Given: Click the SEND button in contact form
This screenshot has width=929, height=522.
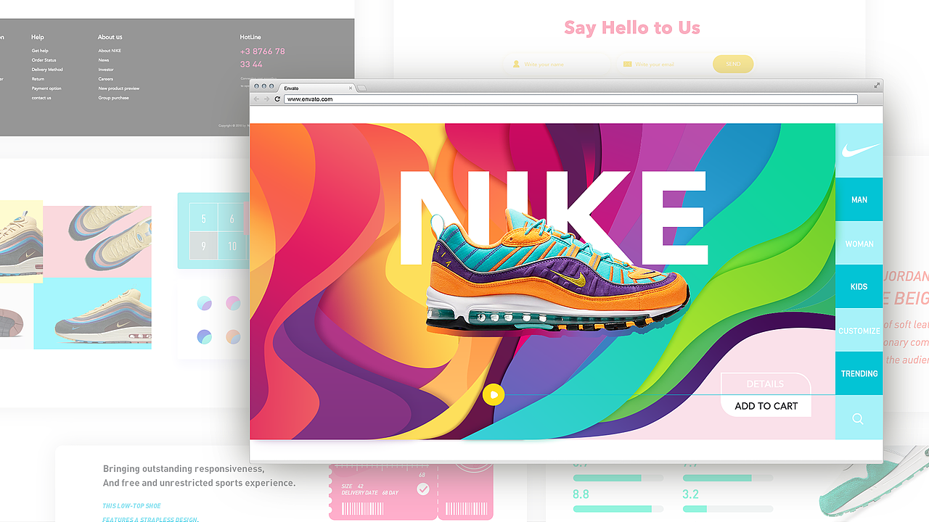Looking at the screenshot, I should click(x=733, y=64).
